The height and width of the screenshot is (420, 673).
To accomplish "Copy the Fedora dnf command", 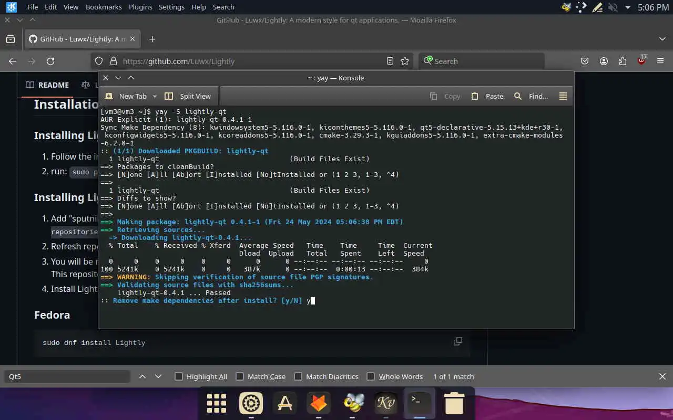I will (458, 341).
